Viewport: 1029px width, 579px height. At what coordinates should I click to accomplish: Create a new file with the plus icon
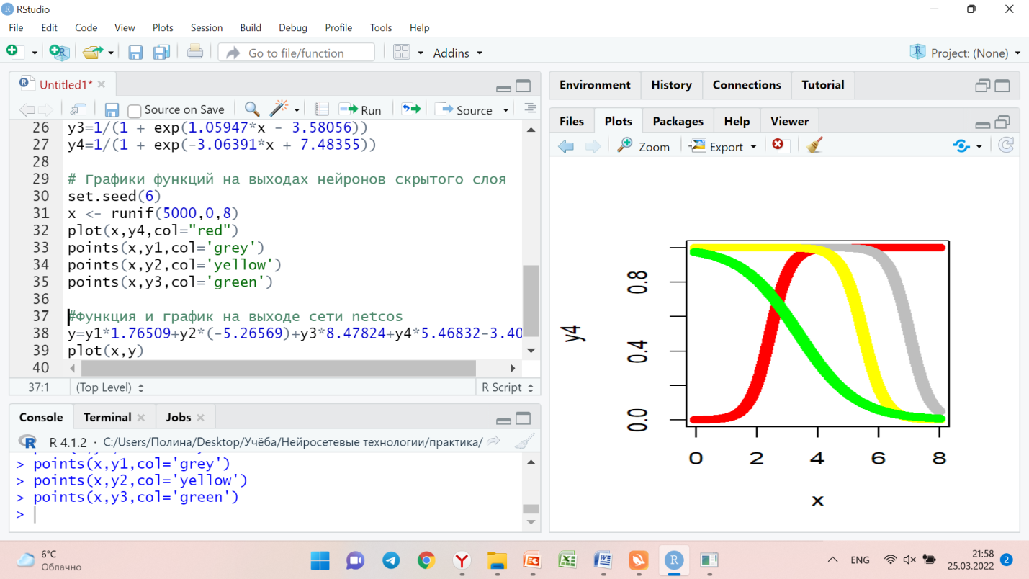(12, 52)
